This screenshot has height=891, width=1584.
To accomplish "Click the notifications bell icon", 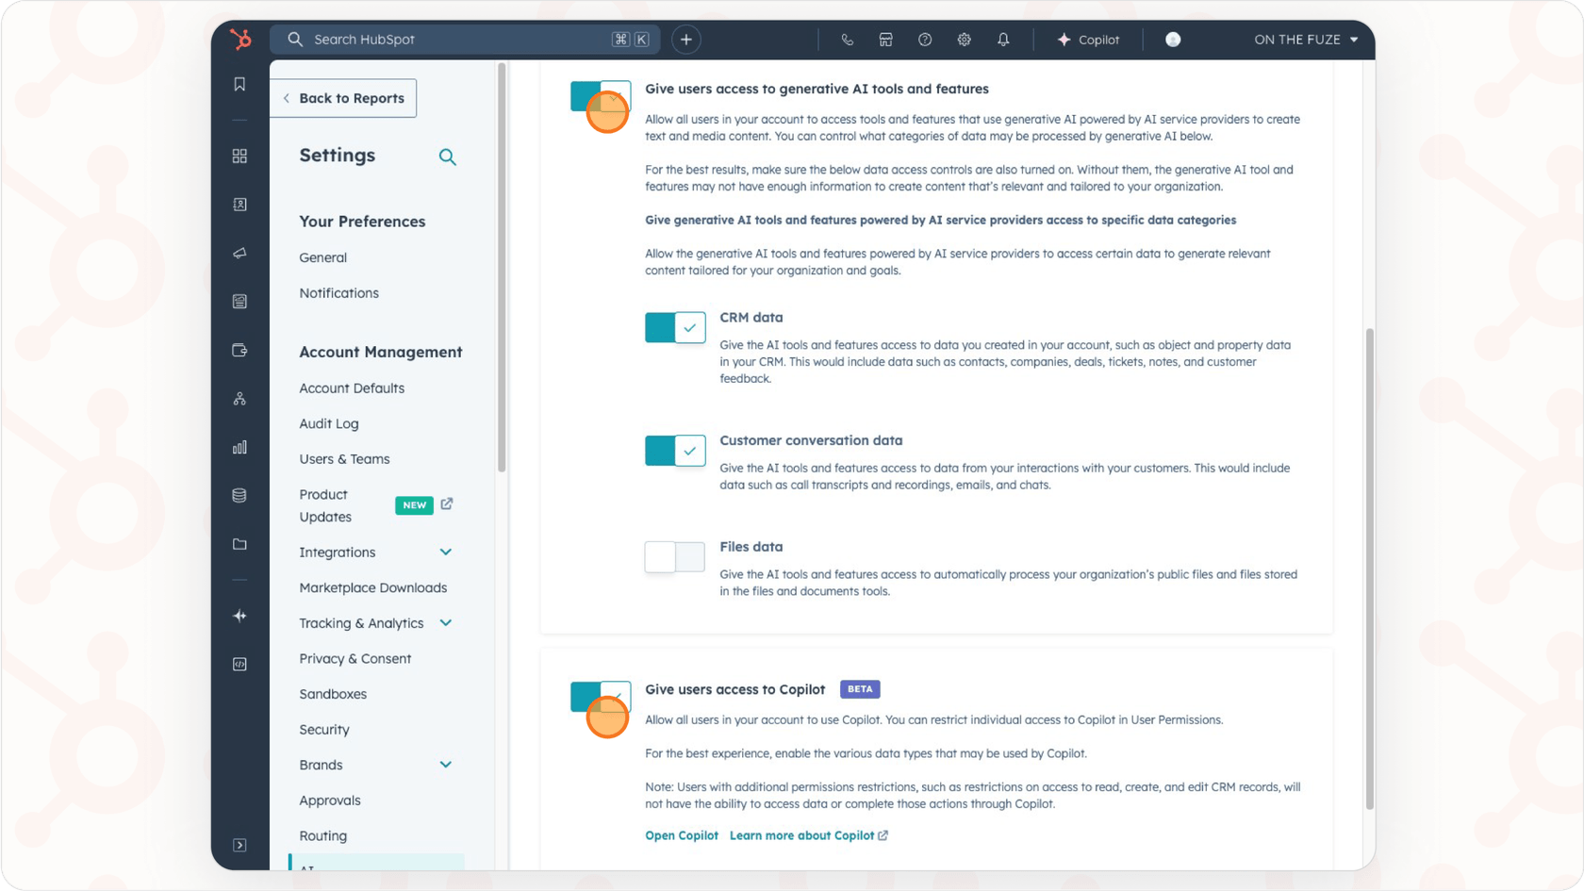I will coord(1002,39).
